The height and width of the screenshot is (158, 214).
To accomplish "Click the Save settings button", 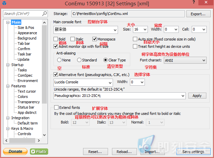I will 193,152.
